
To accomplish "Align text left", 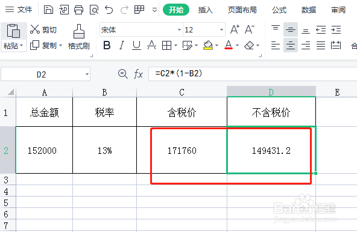I will [x=276, y=46].
